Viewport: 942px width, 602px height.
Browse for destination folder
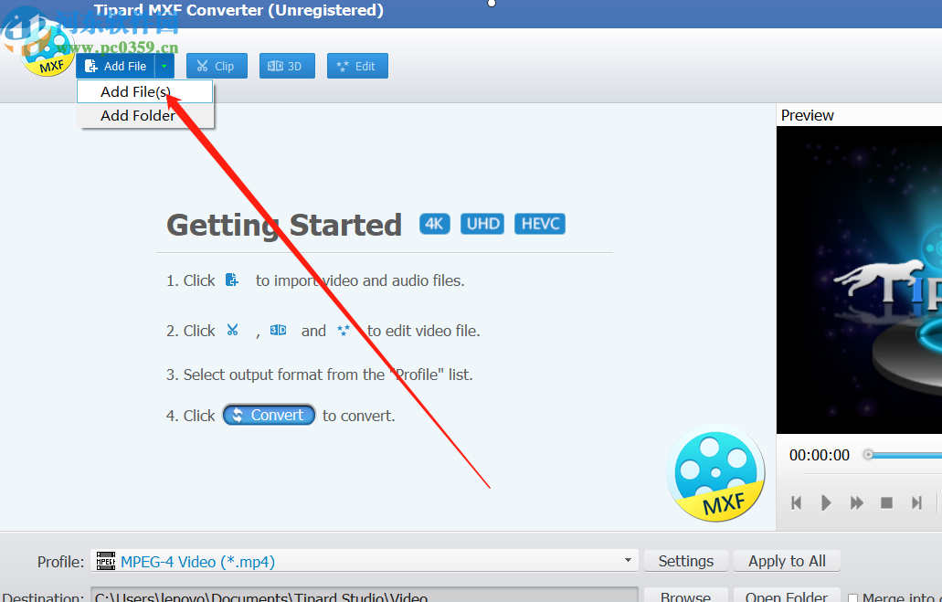click(685, 595)
